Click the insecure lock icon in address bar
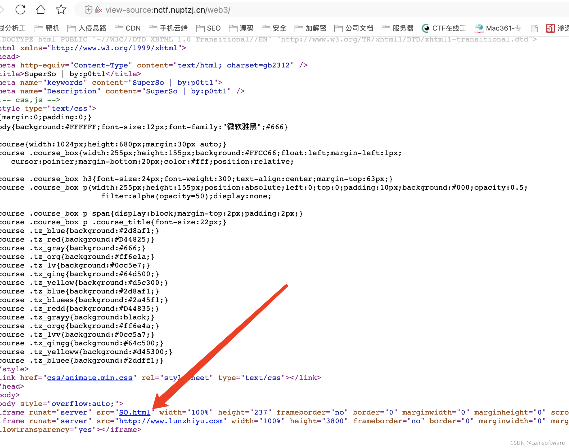Screen dimensions: 569x448 (99, 10)
